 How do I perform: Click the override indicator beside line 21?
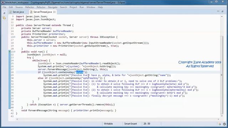10,52
